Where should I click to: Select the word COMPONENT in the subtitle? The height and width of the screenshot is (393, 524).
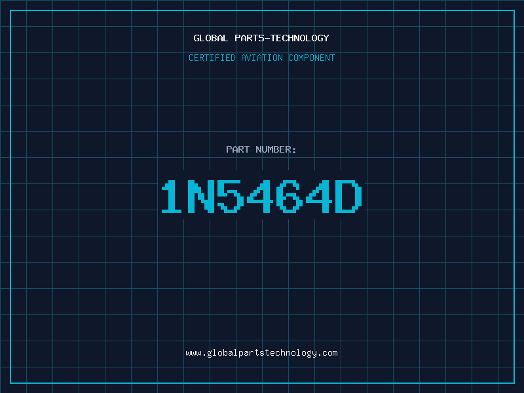point(312,58)
